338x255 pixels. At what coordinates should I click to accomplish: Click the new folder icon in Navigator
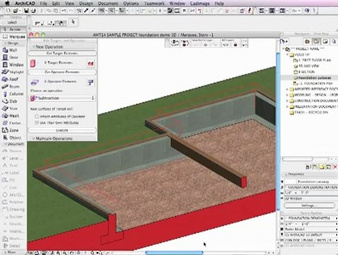[322, 167]
